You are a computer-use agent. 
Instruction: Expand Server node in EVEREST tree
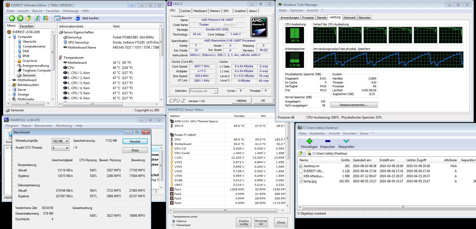10,90
